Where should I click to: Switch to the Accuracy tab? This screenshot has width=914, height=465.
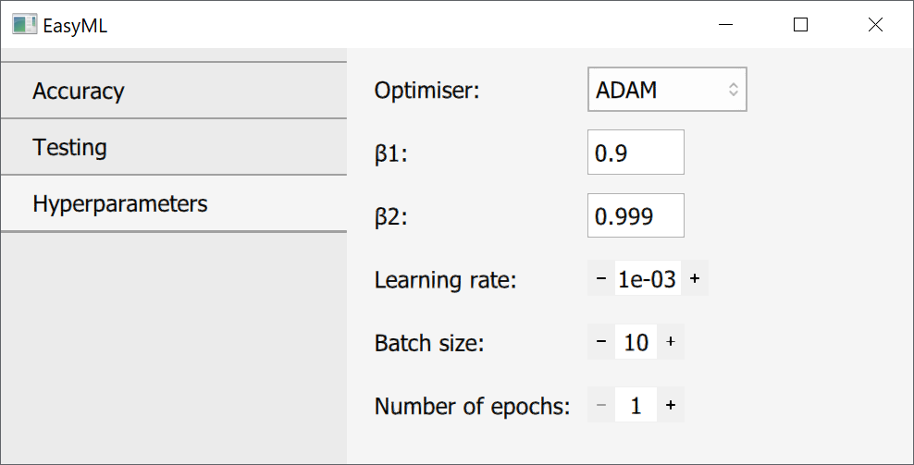(x=174, y=91)
